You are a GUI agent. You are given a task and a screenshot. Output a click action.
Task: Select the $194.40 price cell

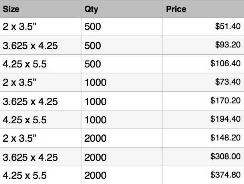click(226, 120)
